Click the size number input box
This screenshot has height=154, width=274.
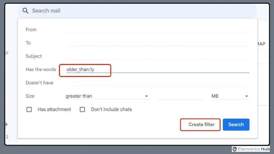tap(180, 96)
